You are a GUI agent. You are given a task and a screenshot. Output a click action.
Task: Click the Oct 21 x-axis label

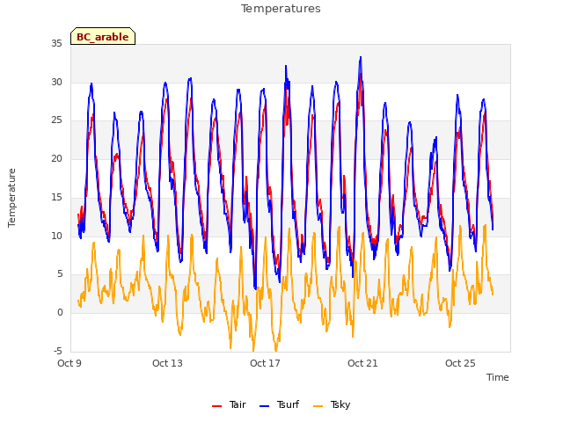[362, 363]
